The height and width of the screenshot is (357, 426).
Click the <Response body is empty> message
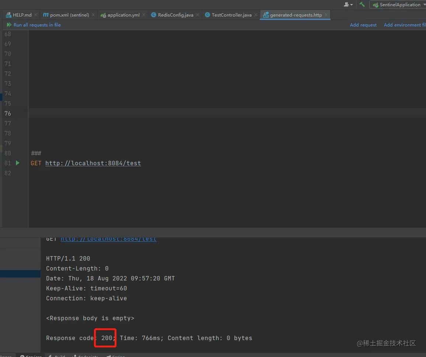tap(90, 318)
